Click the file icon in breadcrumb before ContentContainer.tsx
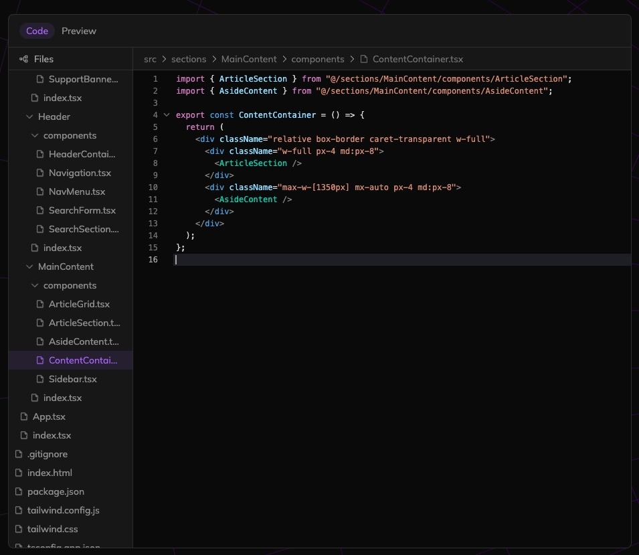The width and height of the screenshot is (639, 555). 364,59
